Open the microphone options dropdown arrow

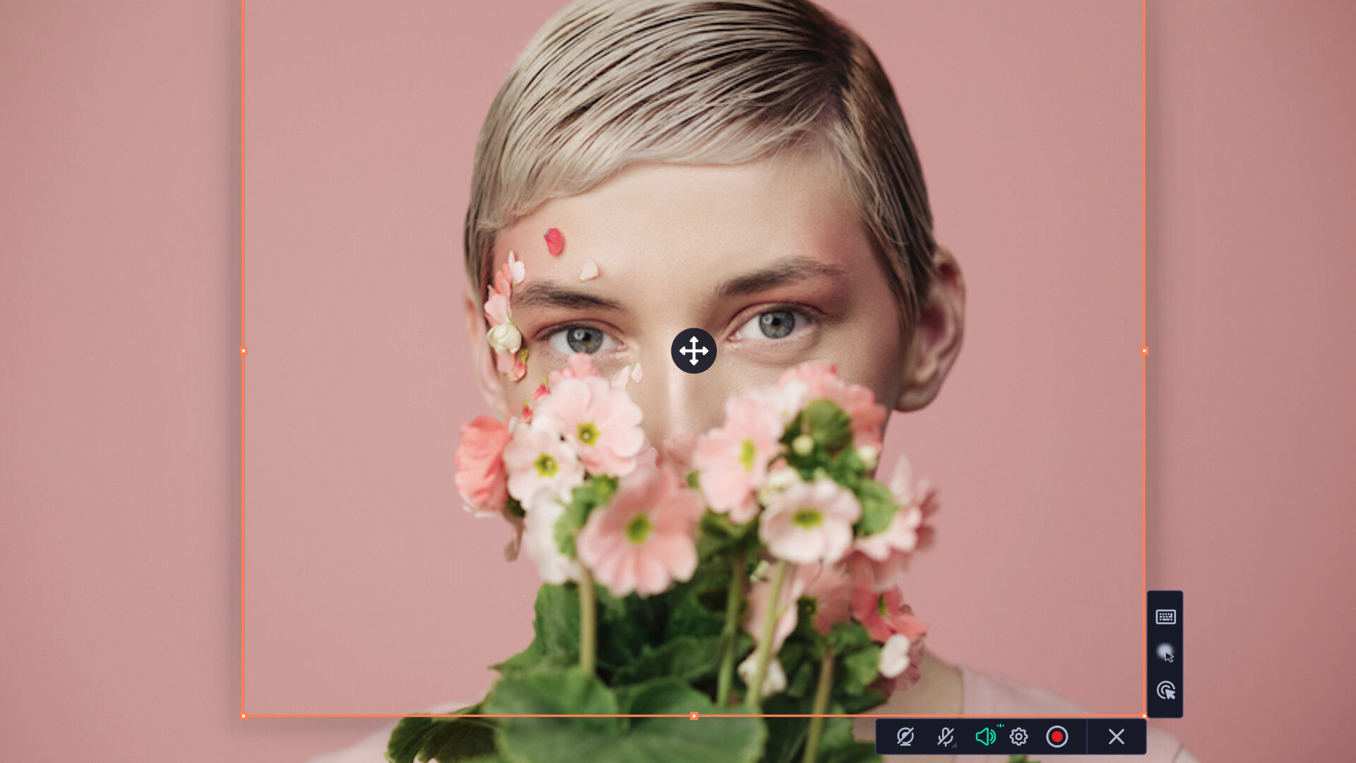pos(955,744)
